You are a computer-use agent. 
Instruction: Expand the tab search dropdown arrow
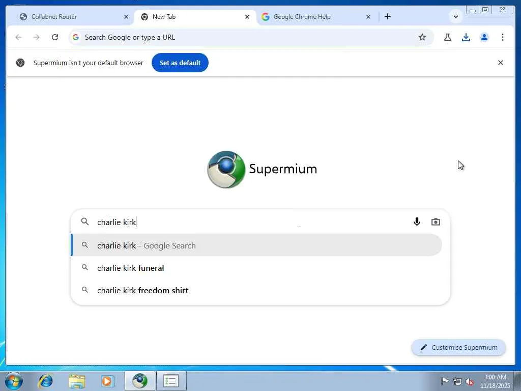455,17
